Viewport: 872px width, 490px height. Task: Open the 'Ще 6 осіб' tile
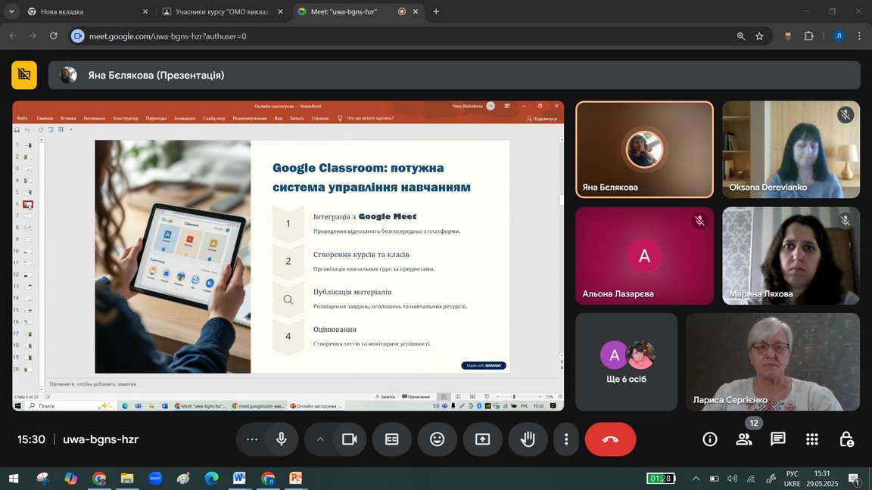[x=626, y=361]
